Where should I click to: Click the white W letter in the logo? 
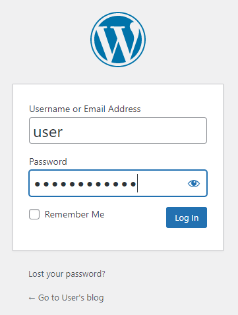[118, 42]
